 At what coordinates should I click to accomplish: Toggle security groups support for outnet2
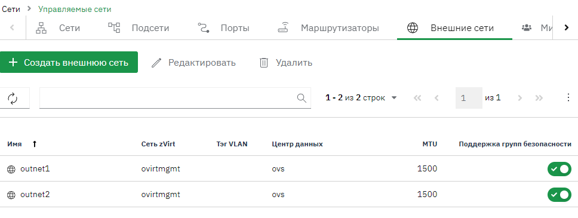point(559,194)
